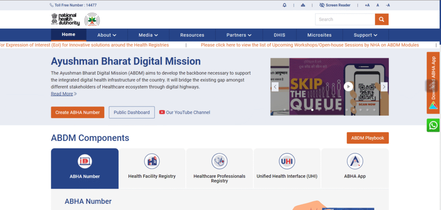
Task: Open the Public Dashboard button
Action: pyautogui.click(x=132, y=112)
